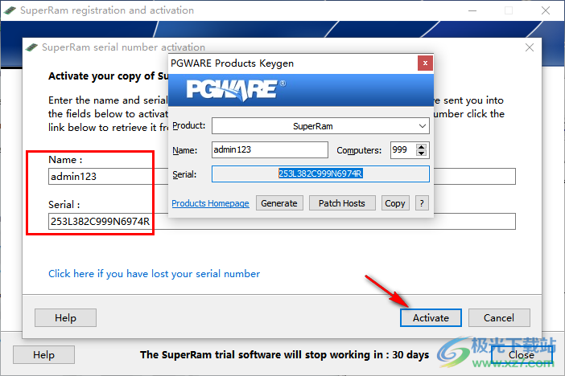Click the PGWARE logo banner in keygen
Image resolution: width=565 pixels, height=376 pixels.
click(x=301, y=90)
